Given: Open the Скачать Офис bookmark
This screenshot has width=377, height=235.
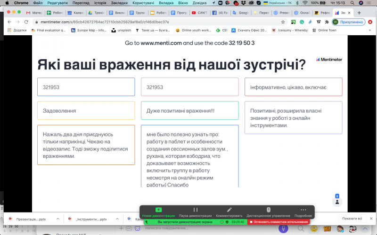Looking at the screenshot, I should tap(249, 30).
